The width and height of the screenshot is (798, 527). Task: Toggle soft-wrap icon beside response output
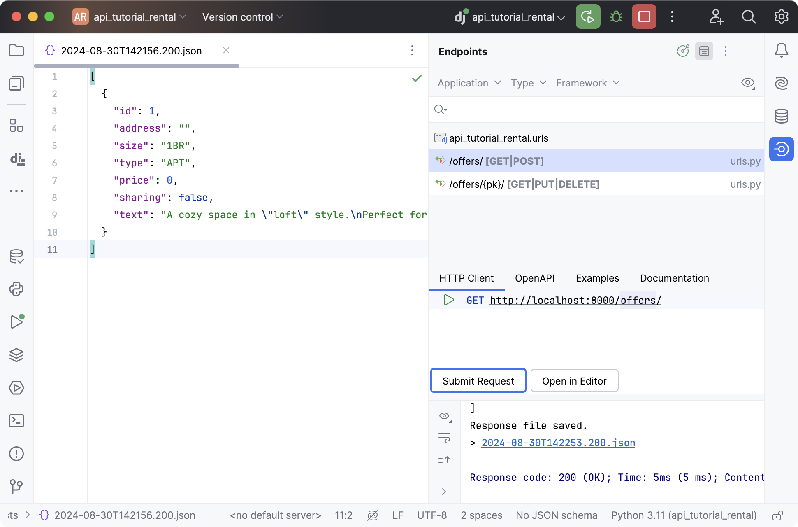[x=444, y=438]
